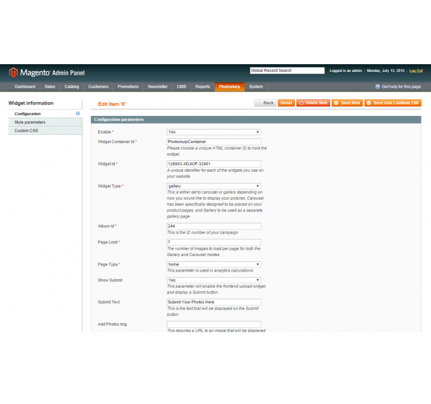Image resolution: width=431 pixels, height=404 pixels.
Task: Click the help question mark icon
Action: [x=377, y=87]
